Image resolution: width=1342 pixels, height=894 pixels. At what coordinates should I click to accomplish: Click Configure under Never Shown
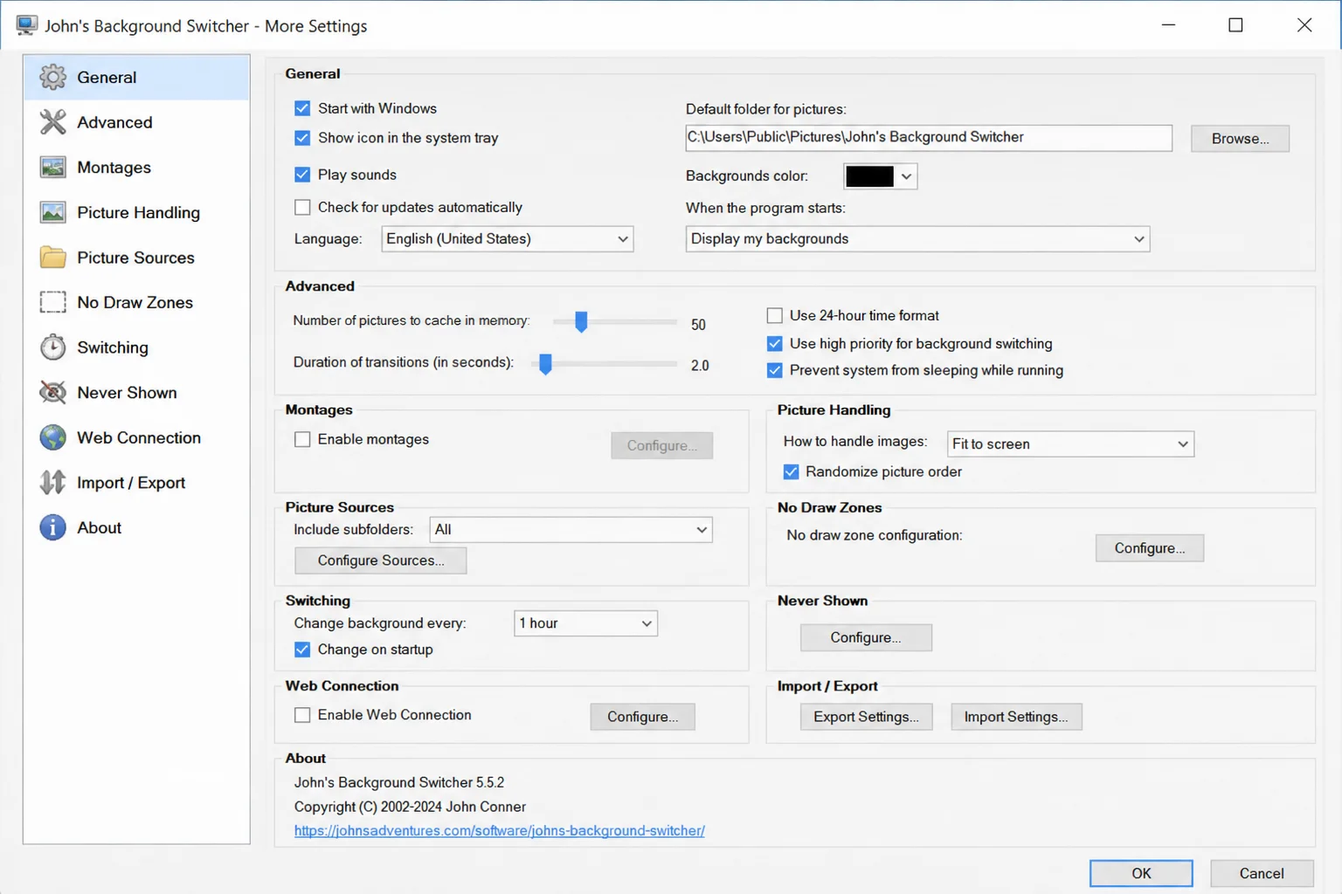(866, 637)
